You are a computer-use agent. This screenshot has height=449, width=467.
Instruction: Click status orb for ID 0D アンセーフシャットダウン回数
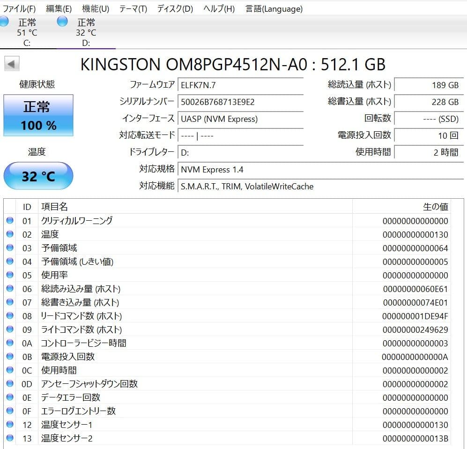(10, 383)
